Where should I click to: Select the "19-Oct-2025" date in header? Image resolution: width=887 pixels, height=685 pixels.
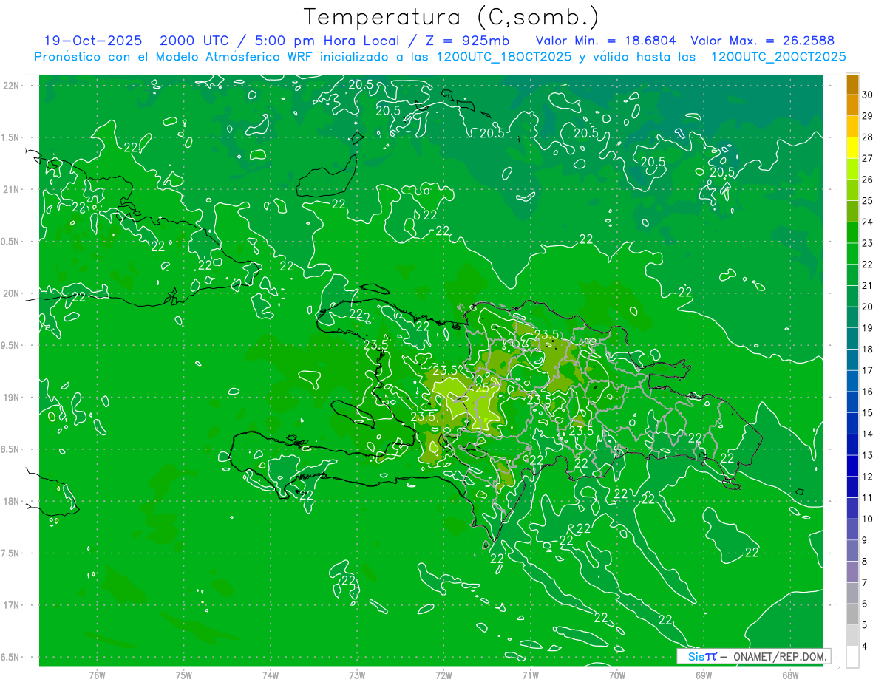coord(92,41)
